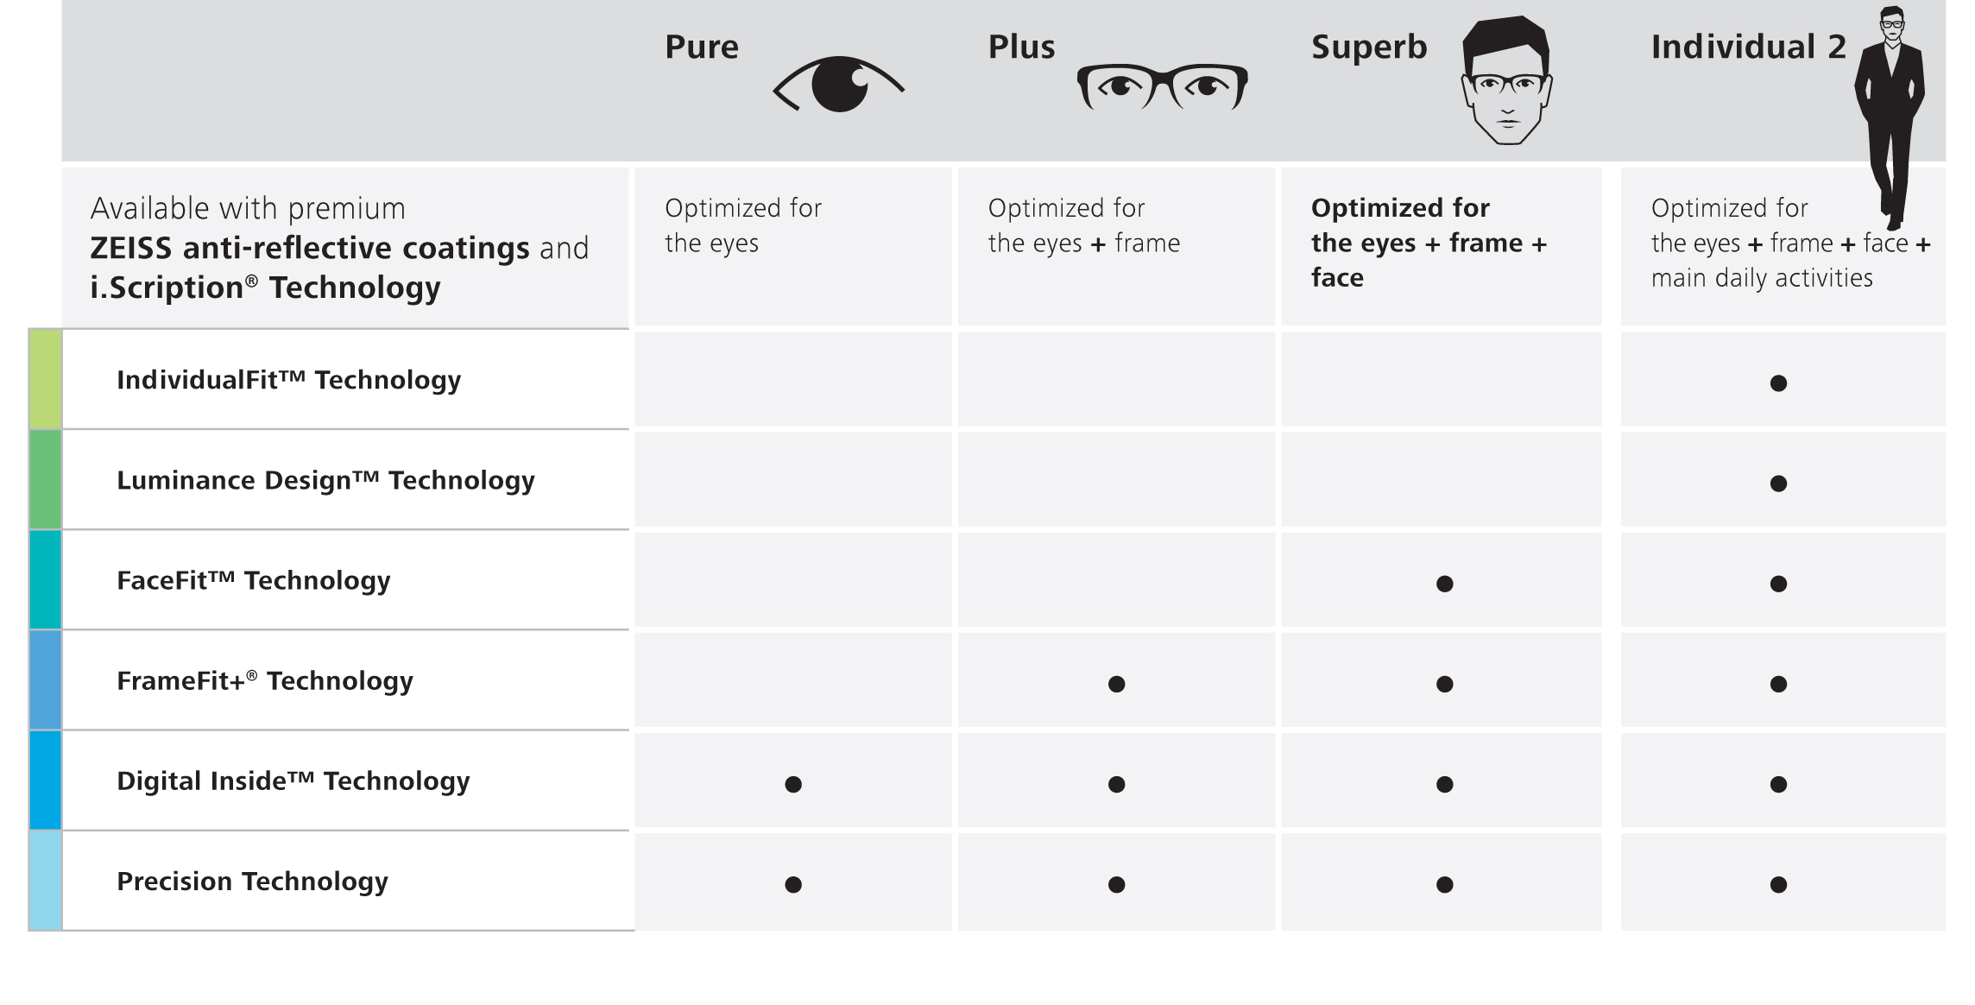The width and height of the screenshot is (1975, 1005).
Task: Click the teal FaceFit color swatch
Action: pyautogui.click(x=46, y=579)
